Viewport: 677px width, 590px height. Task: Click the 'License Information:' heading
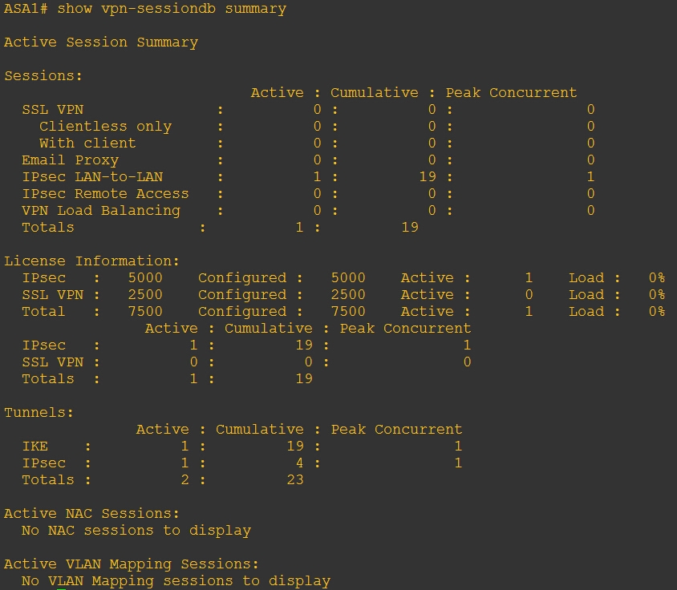click(91, 261)
